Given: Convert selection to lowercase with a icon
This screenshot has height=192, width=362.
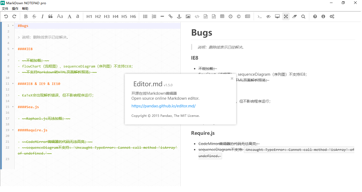Looking at the screenshot, I should click(78, 16).
